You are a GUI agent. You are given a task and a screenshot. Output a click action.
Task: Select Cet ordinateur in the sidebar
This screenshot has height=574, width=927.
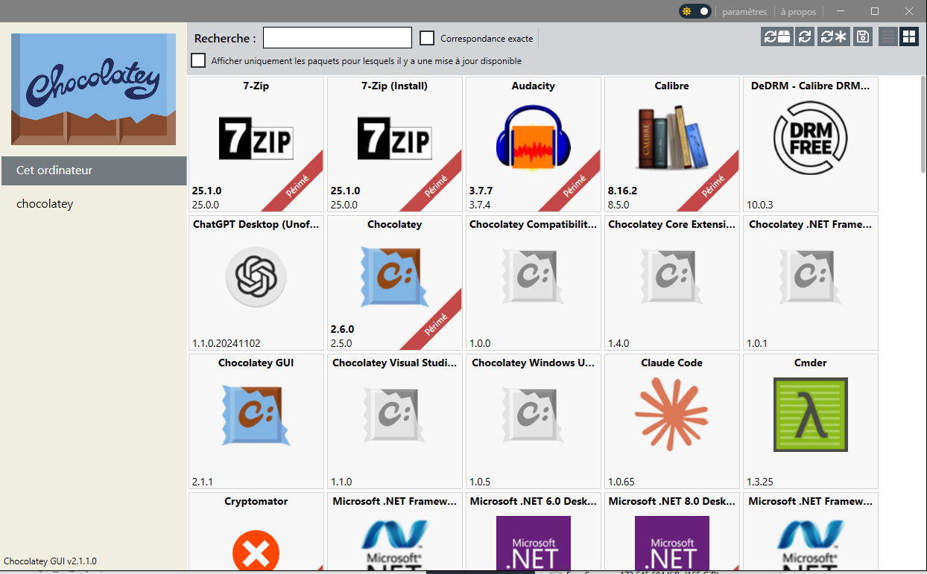pyautogui.click(x=52, y=170)
